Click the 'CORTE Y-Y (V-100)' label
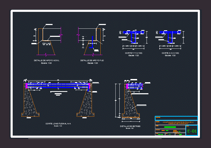The image size is (211, 148). (134, 53)
